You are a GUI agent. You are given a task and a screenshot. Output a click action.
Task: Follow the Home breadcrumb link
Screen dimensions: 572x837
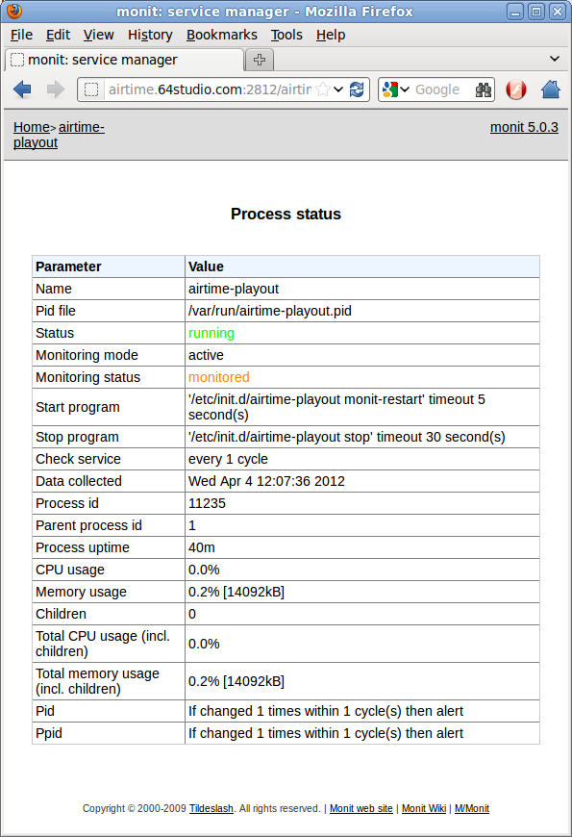tap(32, 127)
